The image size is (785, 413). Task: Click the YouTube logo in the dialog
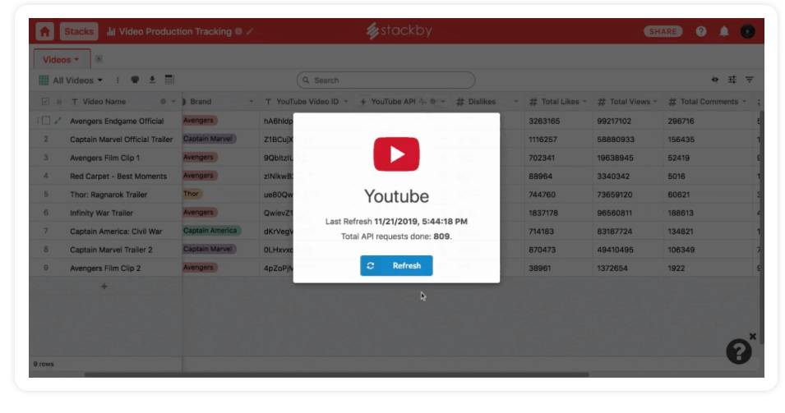click(396, 154)
